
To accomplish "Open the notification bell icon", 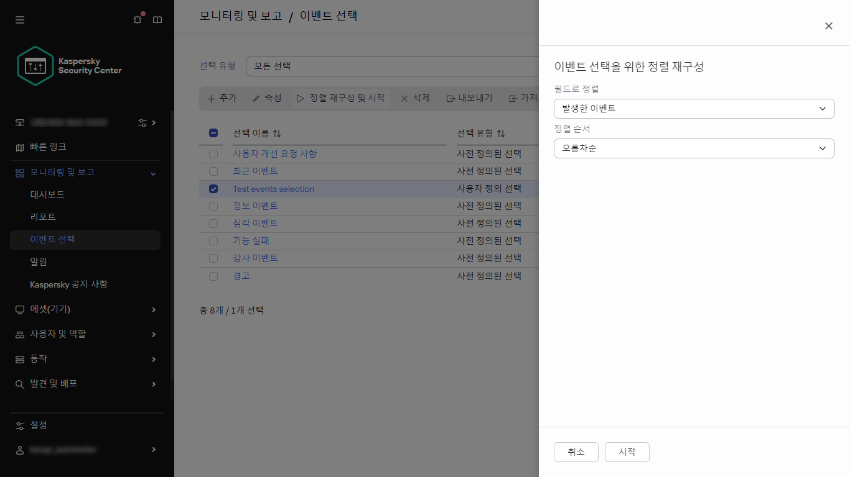I will pyautogui.click(x=137, y=20).
